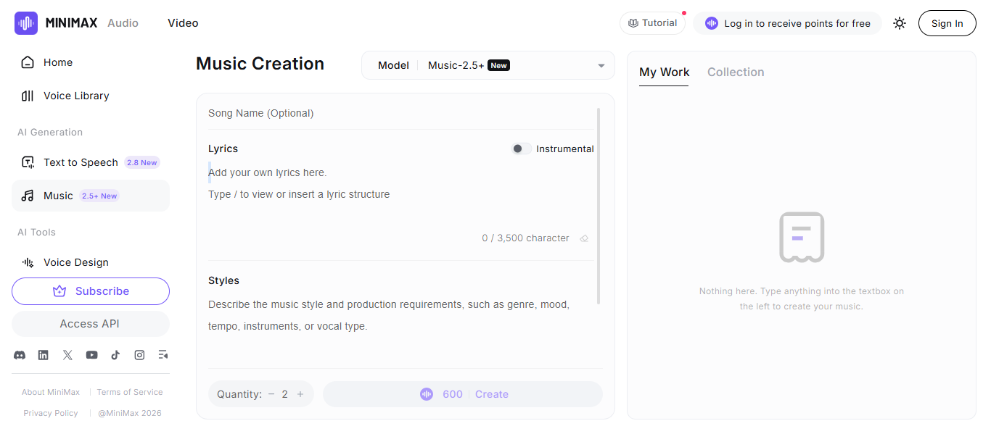The height and width of the screenshot is (434, 991).
Task: Open MiniMax Discord community icon
Action: [20, 355]
